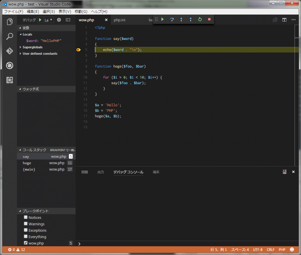Enable Everything breakpoint checkbox

pyautogui.click(x=26, y=237)
